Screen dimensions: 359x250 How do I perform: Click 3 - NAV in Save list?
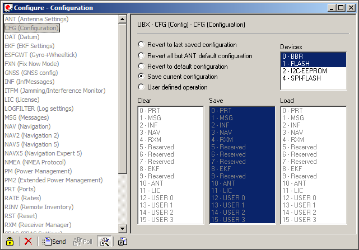[243, 133]
